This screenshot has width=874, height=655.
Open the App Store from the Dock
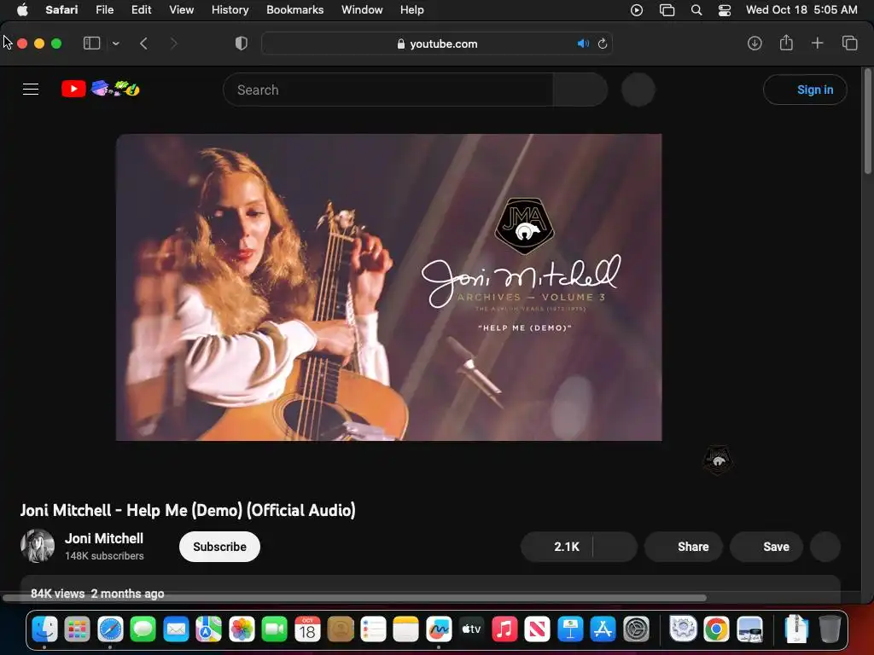point(603,629)
